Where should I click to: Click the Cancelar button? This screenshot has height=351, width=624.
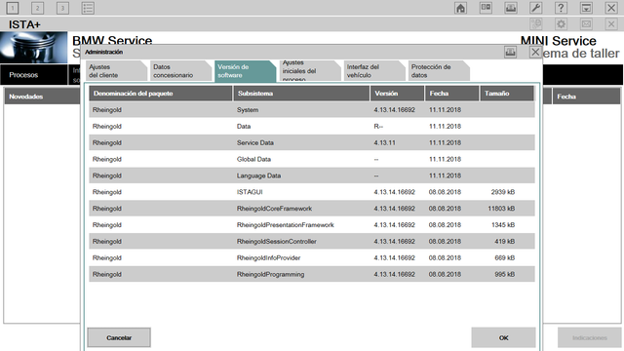pos(119,337)
